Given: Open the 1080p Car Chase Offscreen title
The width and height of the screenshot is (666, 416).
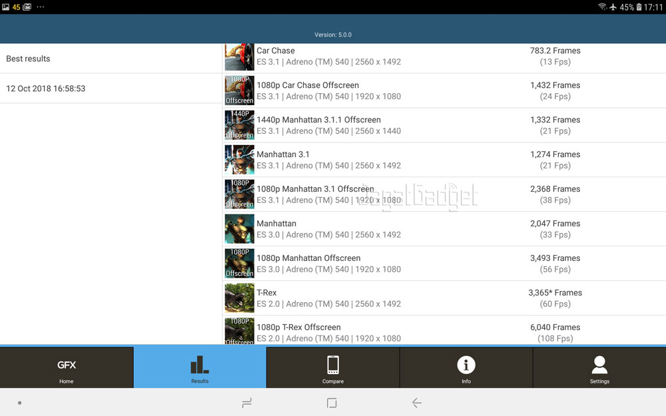Looking at the screenshot, I should (308, 85).
